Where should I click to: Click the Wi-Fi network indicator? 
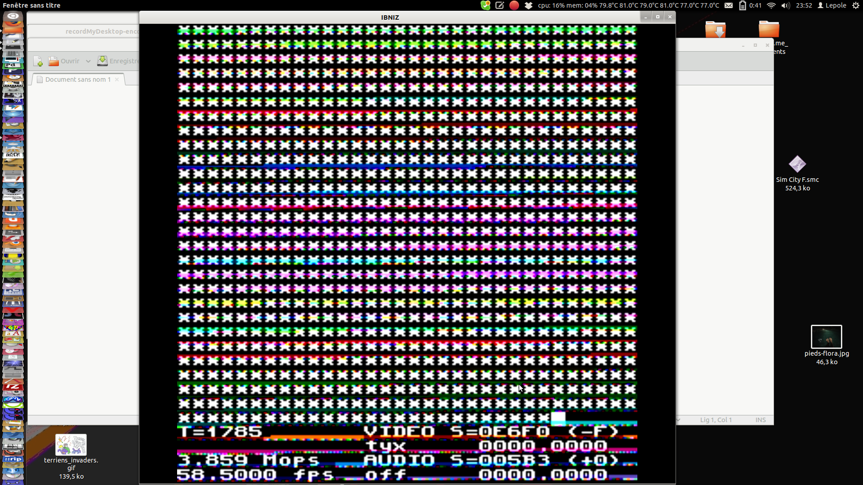pyautogui.click(x=771, y=5)
